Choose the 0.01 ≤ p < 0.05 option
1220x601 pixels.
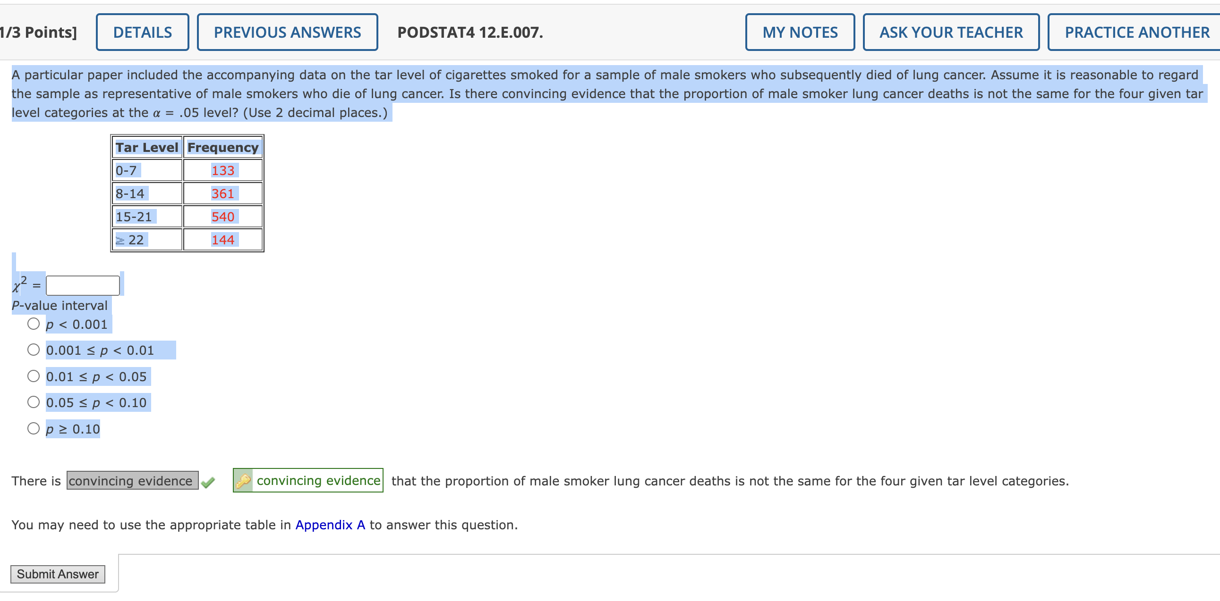pyautogui.click(x=33, y=376)
